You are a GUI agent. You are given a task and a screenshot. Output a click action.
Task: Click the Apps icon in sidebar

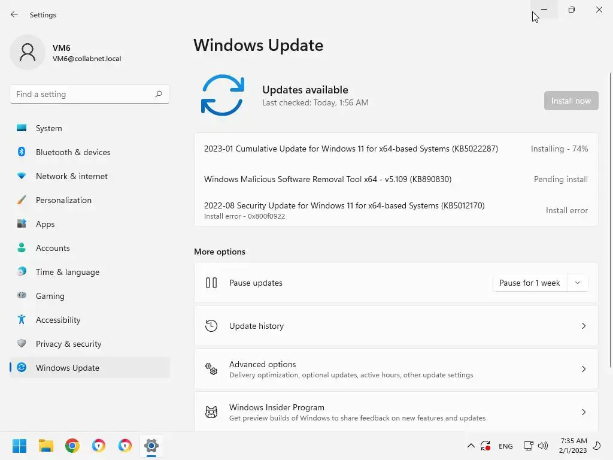point(22,224)
